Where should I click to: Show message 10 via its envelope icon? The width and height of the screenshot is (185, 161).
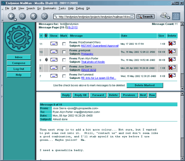(x=54, y=52)
